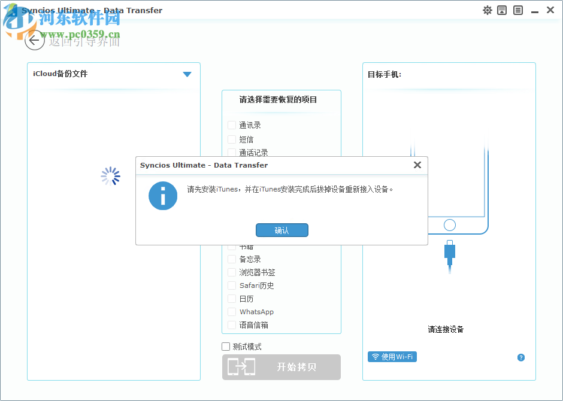
Task: Click the question mark help icon bottom right
Action: coord(520,357)
